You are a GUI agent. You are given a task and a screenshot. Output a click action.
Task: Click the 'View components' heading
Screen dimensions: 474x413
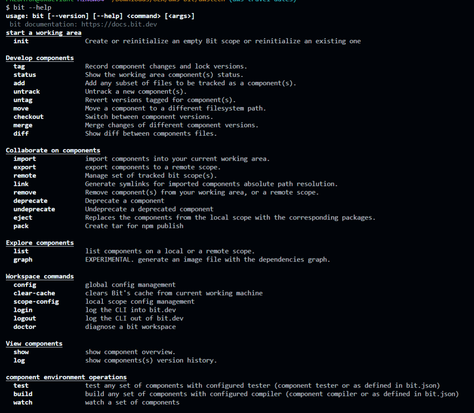(x=34, y=343)
